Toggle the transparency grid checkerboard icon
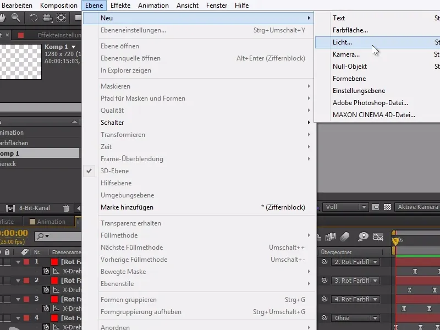The height and width of the screenshot is (330, 440). [x=388, y=207]
